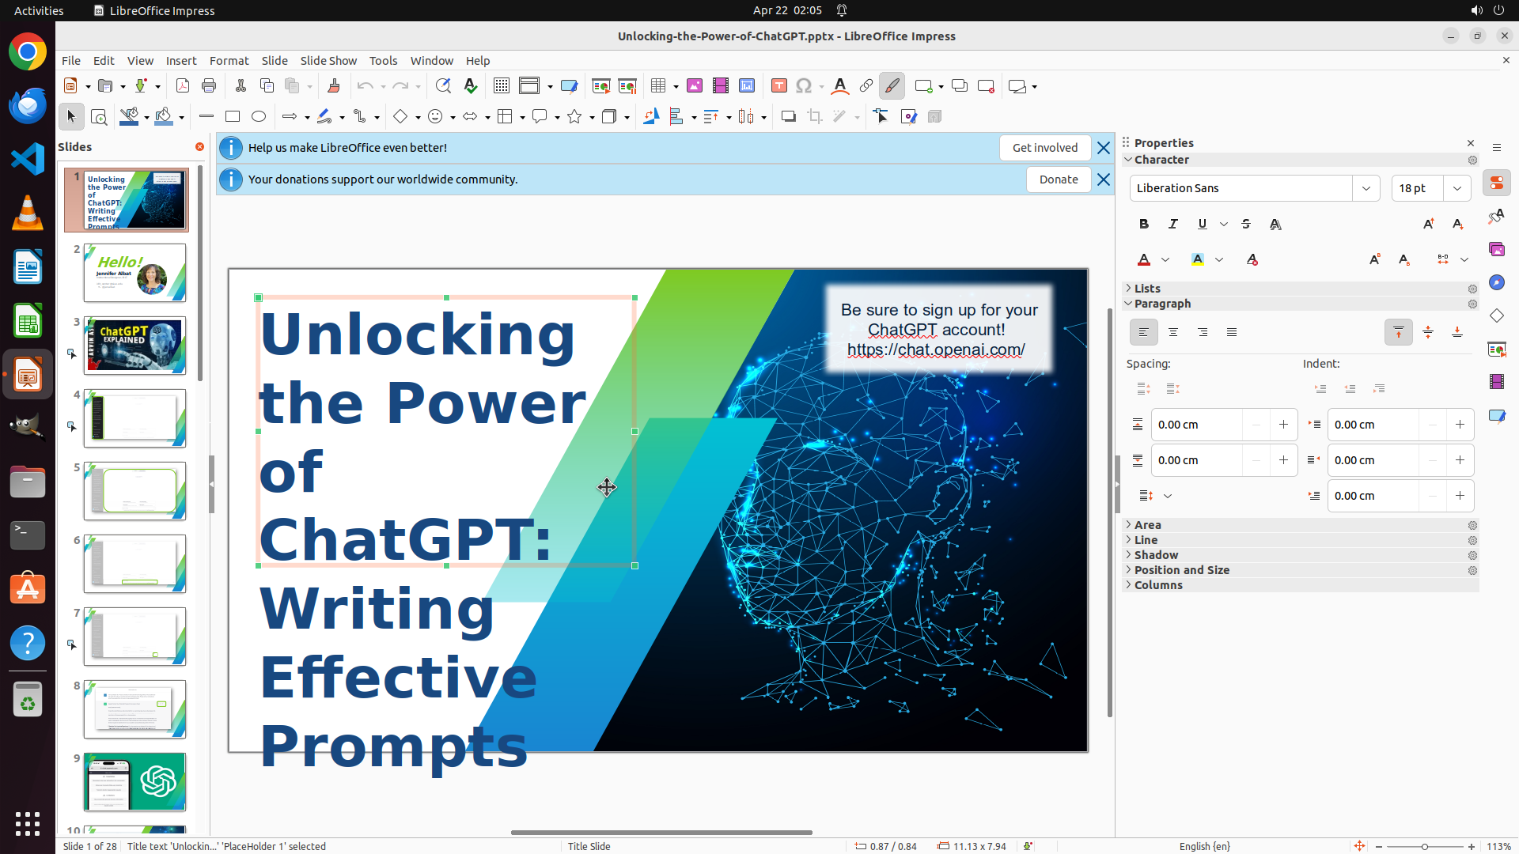Click the Display Grid icon
Screen dimensions: 1519x854
[501, 86]
